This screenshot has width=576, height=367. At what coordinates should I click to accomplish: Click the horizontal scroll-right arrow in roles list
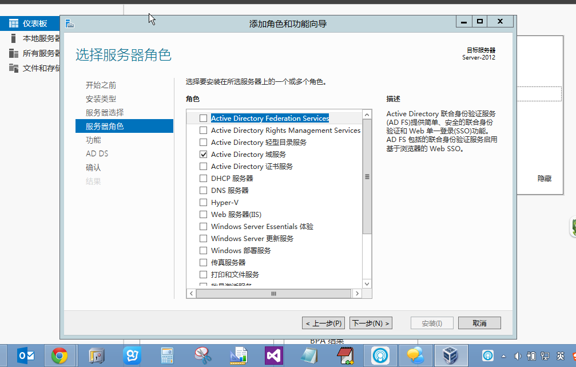(357, 294)
